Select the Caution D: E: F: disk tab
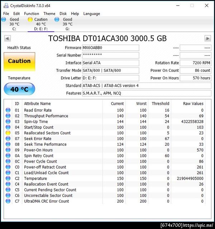Viewport: 215px width, 229px height. 41,24
